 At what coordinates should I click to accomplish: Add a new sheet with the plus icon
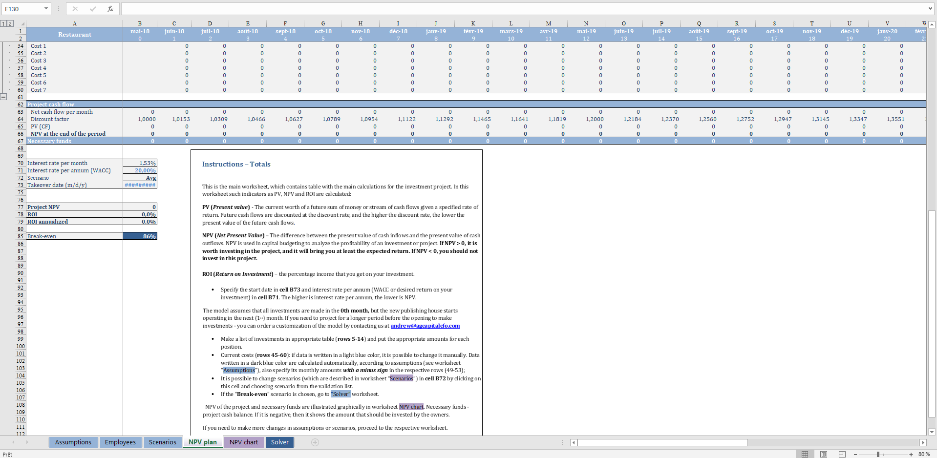(x=315, y=442)
